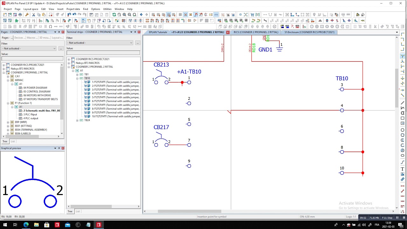Open Pages navigator filter dropdown
This screenshot has width=407, height=229.
(x=54, y=48)
